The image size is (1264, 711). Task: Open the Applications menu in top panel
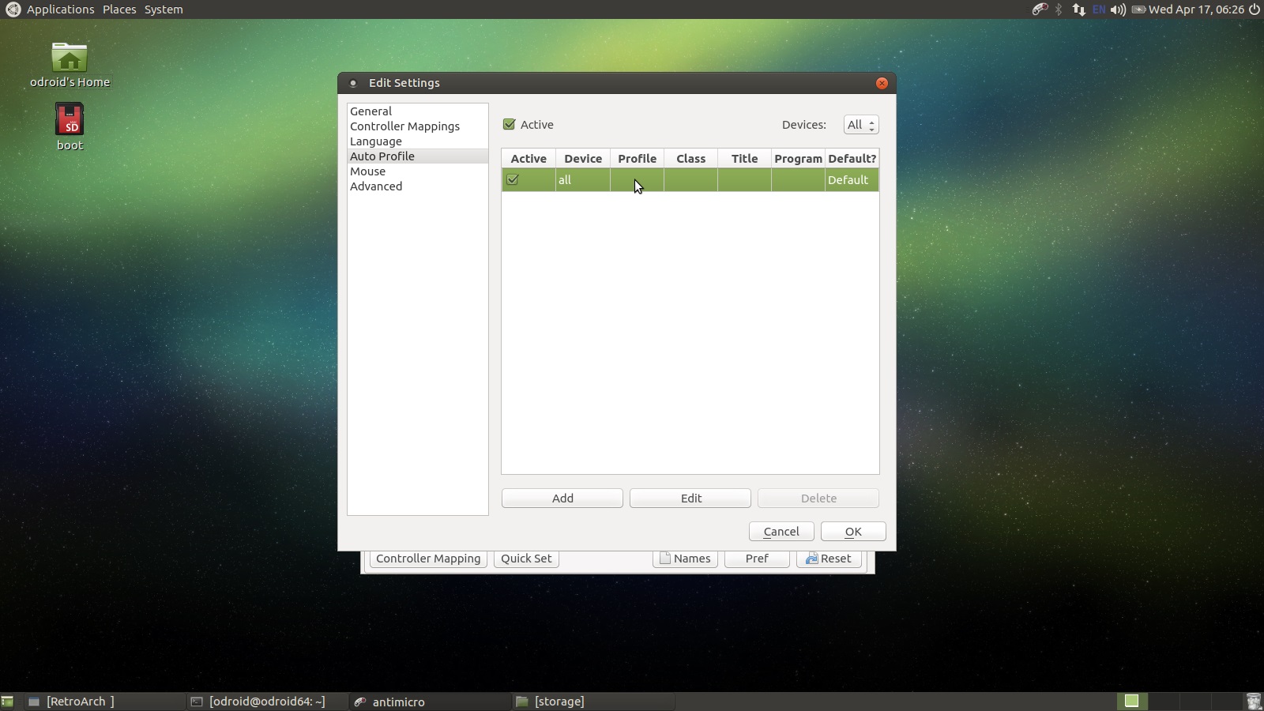(60, 9)
